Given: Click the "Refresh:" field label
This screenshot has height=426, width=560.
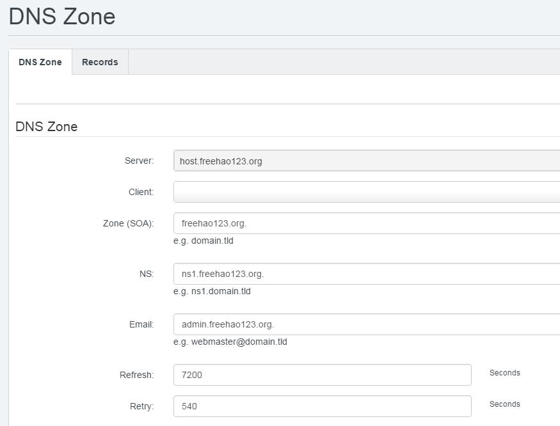Looking at the screenshot, I should pos(136,375).
